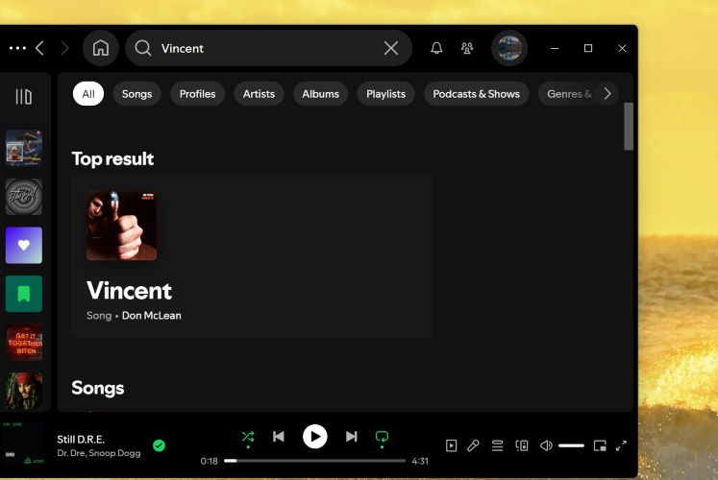Open the Get It Together playlist
The image size is (718, 480).
pos(24,343)
